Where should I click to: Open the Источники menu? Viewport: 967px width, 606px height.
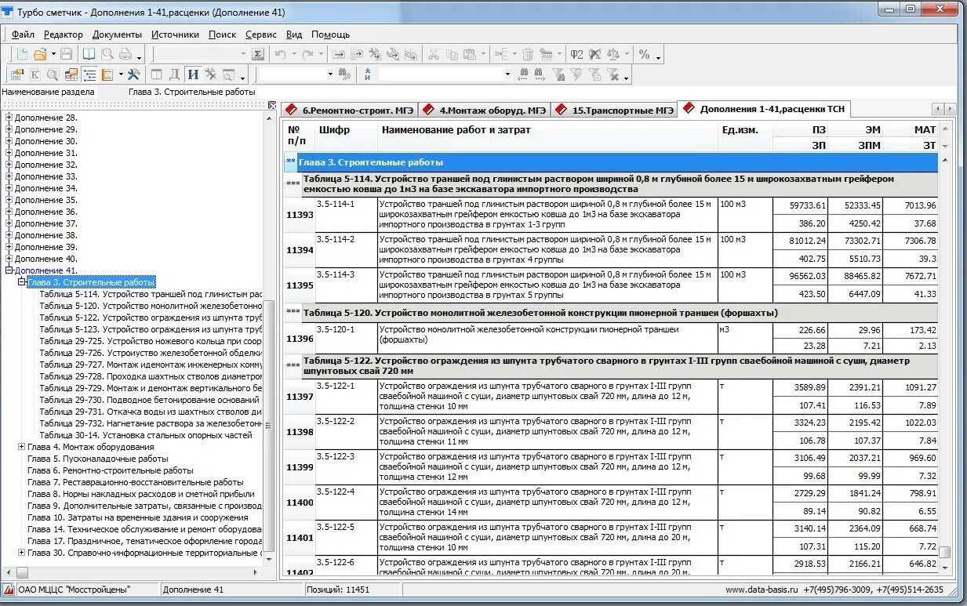(175, 34)
